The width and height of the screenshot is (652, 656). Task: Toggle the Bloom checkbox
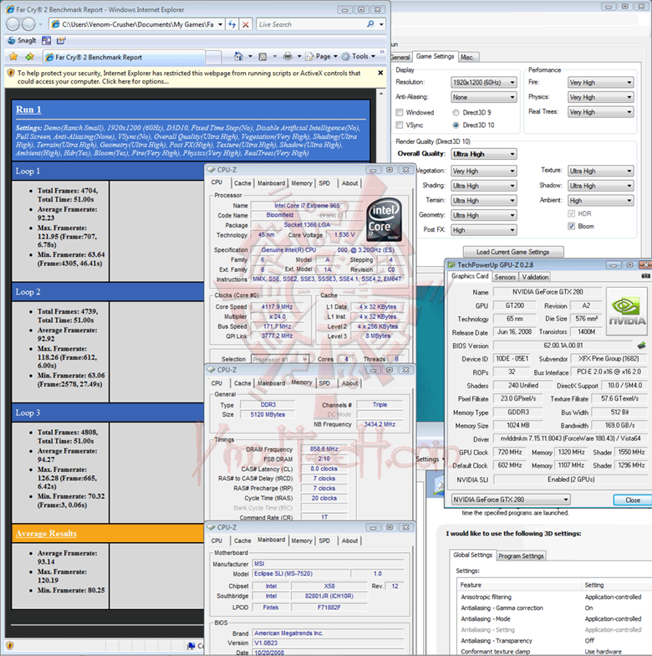pyautogui.click(x=572, y=226)
